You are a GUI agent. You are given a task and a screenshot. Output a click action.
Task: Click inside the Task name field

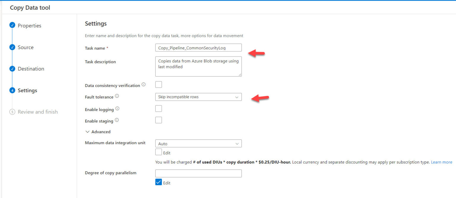(198, 47)
